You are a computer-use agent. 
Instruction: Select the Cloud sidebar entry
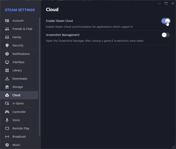click(19, 95)
